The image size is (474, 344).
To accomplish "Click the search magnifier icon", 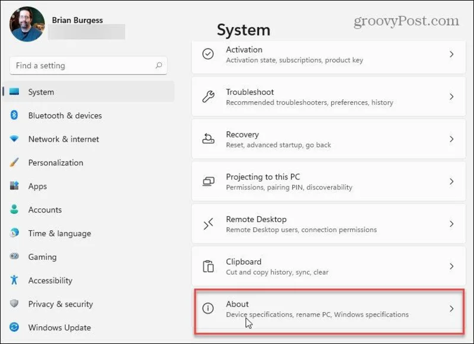I will (159, 65).
